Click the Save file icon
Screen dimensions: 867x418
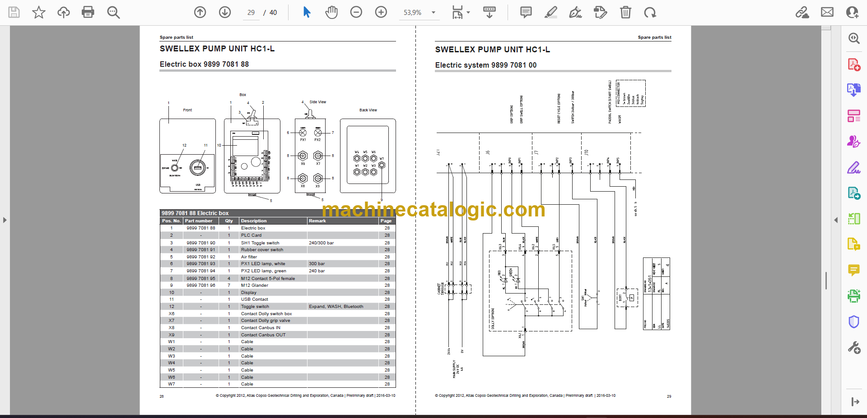point(14,12)
